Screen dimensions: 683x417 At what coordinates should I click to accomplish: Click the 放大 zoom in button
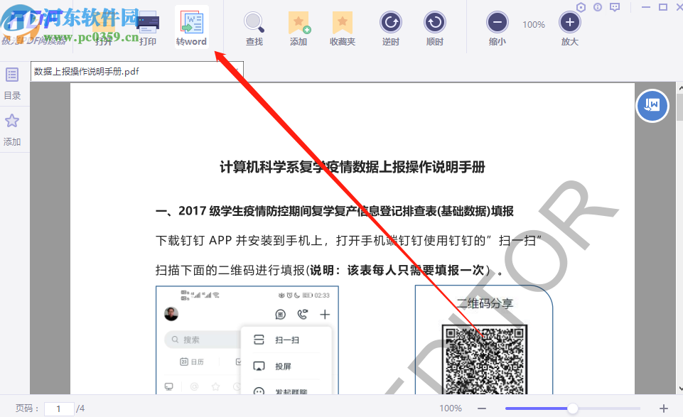(x=569, y=23)
